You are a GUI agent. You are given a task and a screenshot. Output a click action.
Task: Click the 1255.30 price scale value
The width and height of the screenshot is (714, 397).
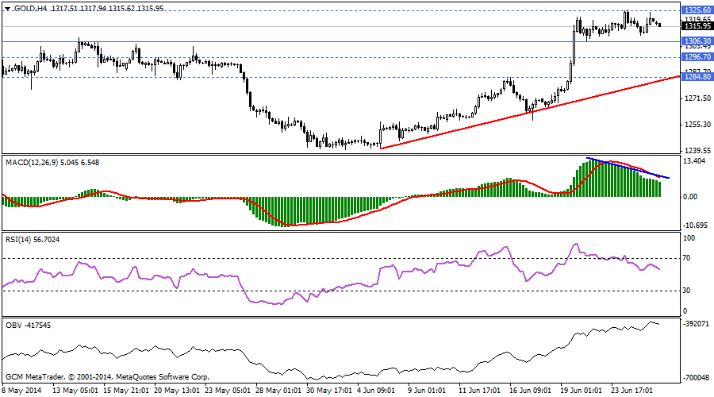coord(697,124)
